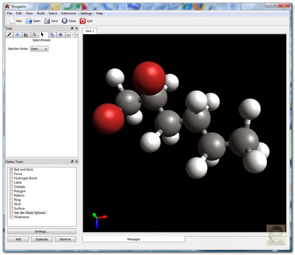Screen dimensions: 295x255
Task: Open the Selection Mode Atom dropdown
Action: (x=39, y=49)
